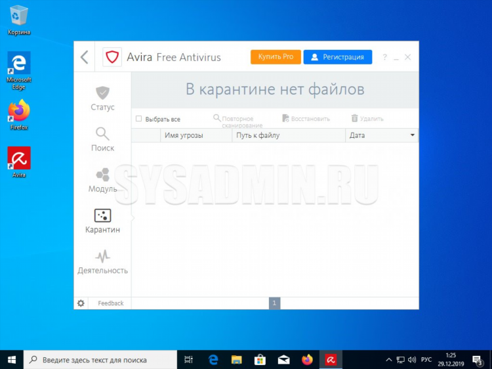Click Восстановить in the toolbar
The image size is (492, 369).
pyautogui.click(x=306, y=119)
